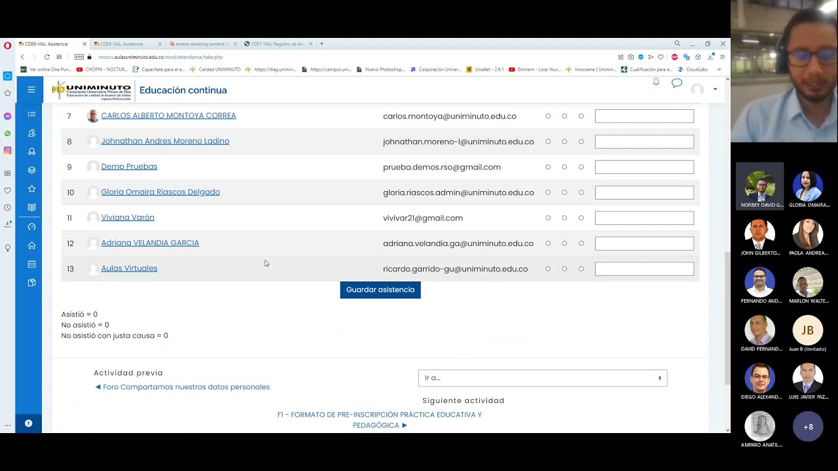Open Opera sidebar three-dots setup
Screen dimensions: 838x471
pos(7,425)
